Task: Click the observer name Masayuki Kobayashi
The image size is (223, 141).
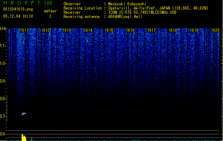Action: [x=127, y=4]
